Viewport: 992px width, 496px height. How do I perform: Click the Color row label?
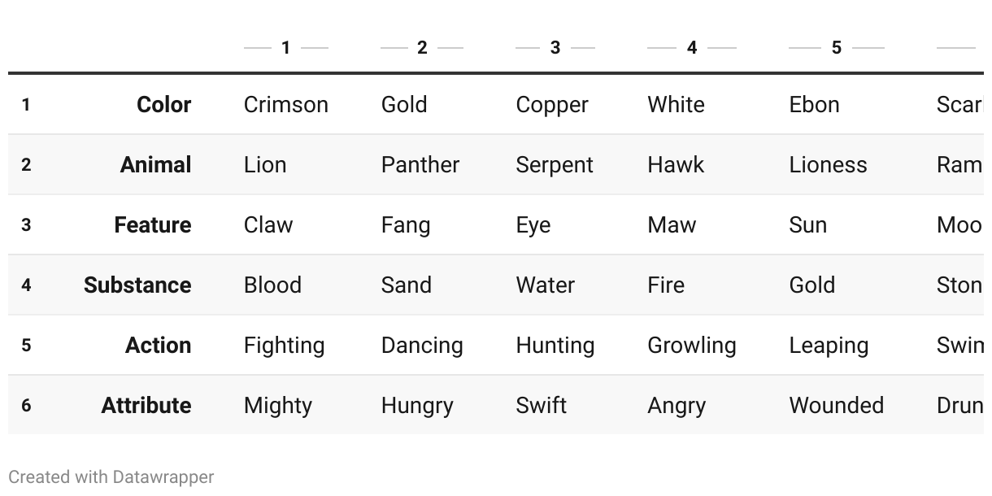tap(163, 104)
